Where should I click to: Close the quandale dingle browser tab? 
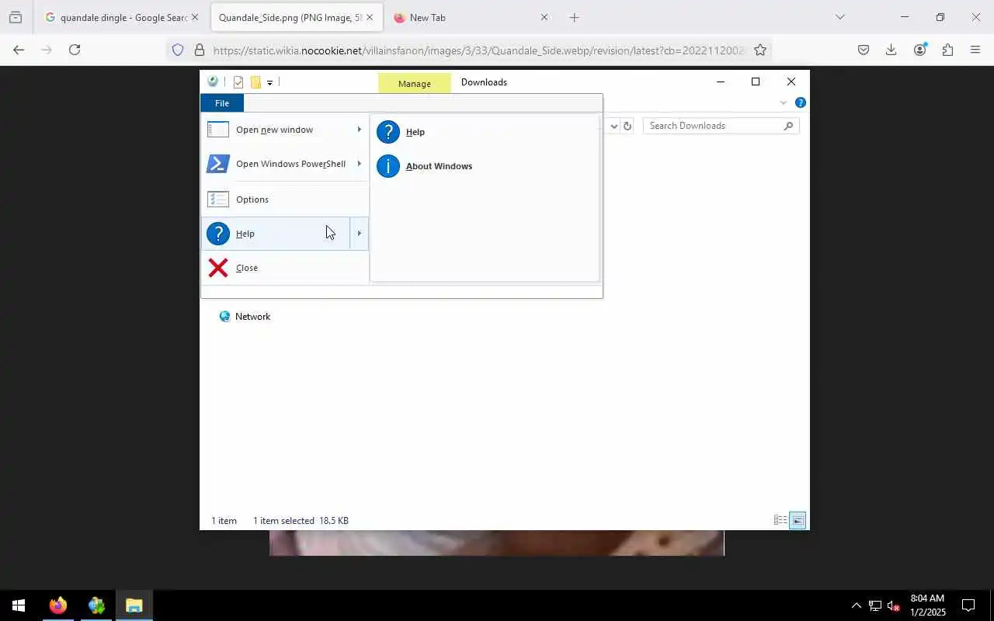coord(195,17)
